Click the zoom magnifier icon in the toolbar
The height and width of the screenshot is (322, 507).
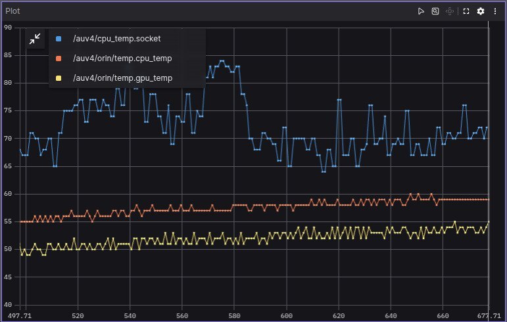click(435, 11)
